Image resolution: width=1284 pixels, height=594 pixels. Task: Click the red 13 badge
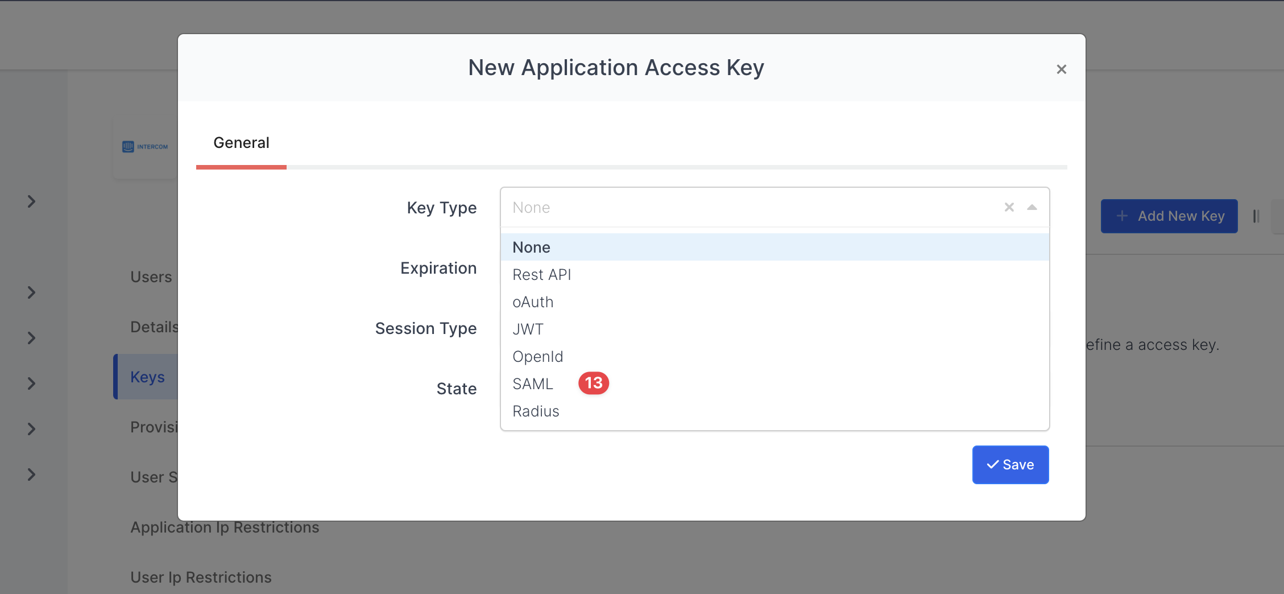593,383
